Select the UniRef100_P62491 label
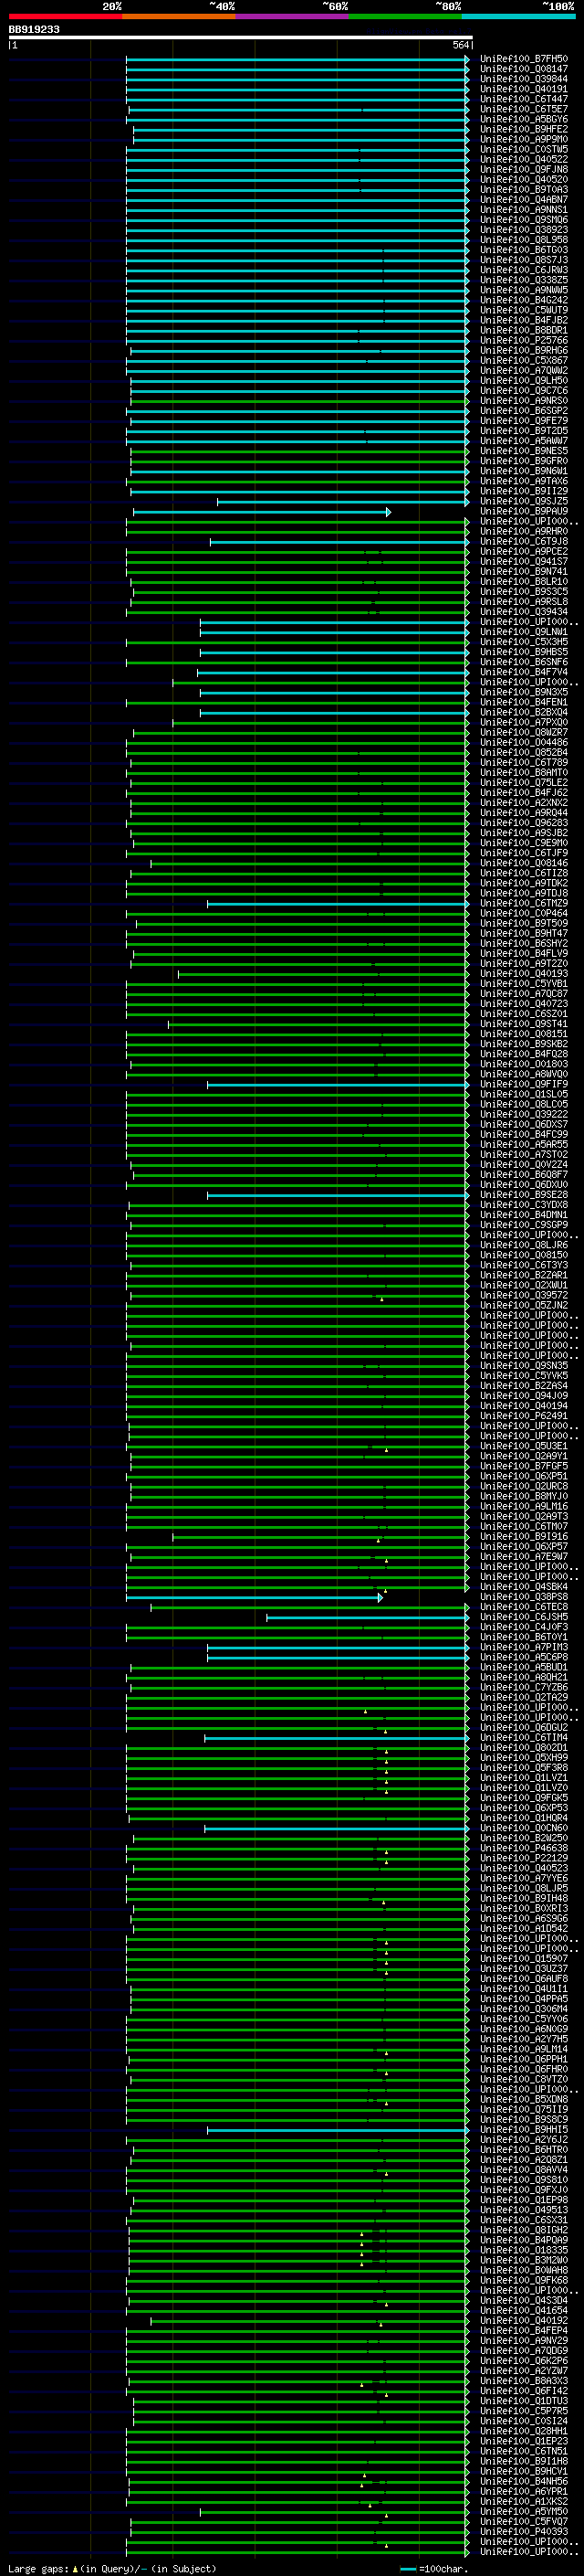Screen dimensions: 584x2576 point(524,1416)
